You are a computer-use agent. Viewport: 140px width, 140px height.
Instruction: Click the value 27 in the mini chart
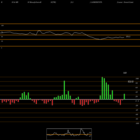[90, 136]
